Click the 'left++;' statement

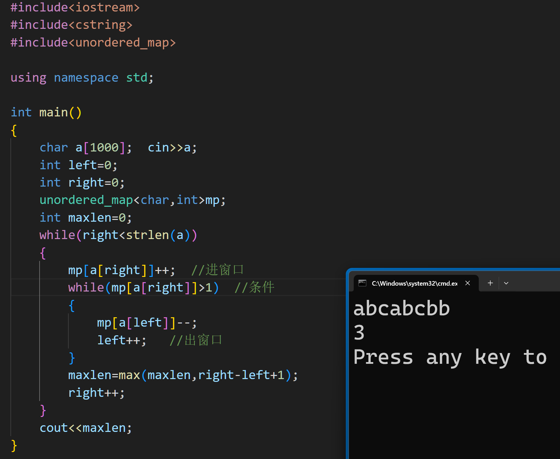[x=122, y=340]
